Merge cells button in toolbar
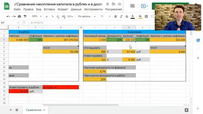The image size is (203, 114). pyautogui.click(x=152, y=16)
